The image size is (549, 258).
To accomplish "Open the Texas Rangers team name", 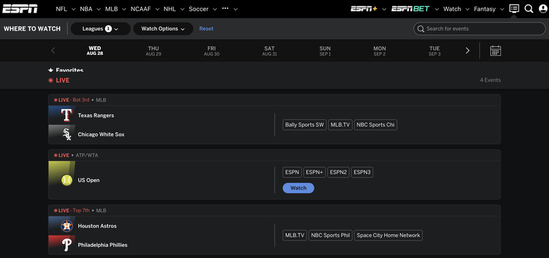I will click(96, 116).
